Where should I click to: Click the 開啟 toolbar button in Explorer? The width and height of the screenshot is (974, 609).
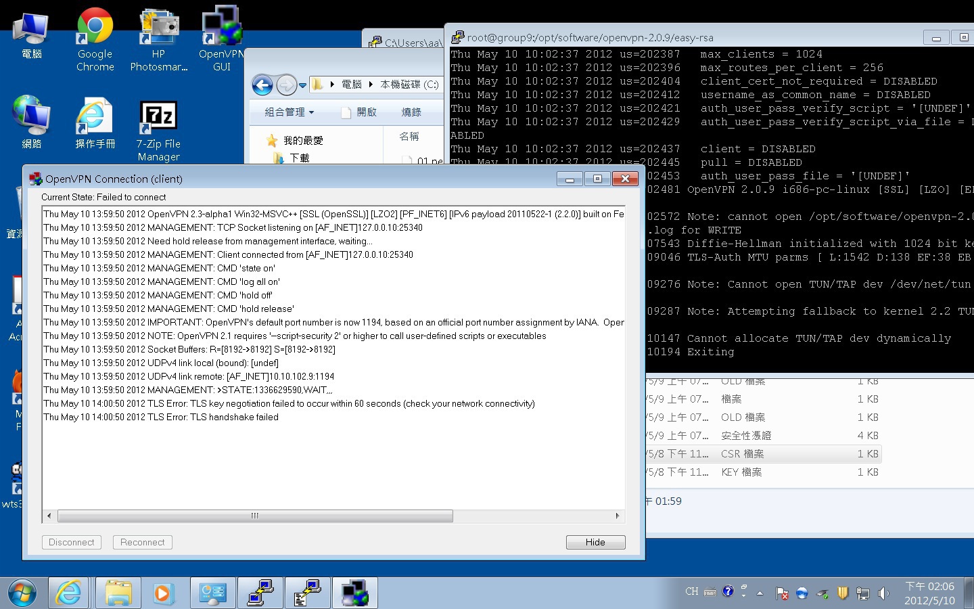tap(359, 112)
